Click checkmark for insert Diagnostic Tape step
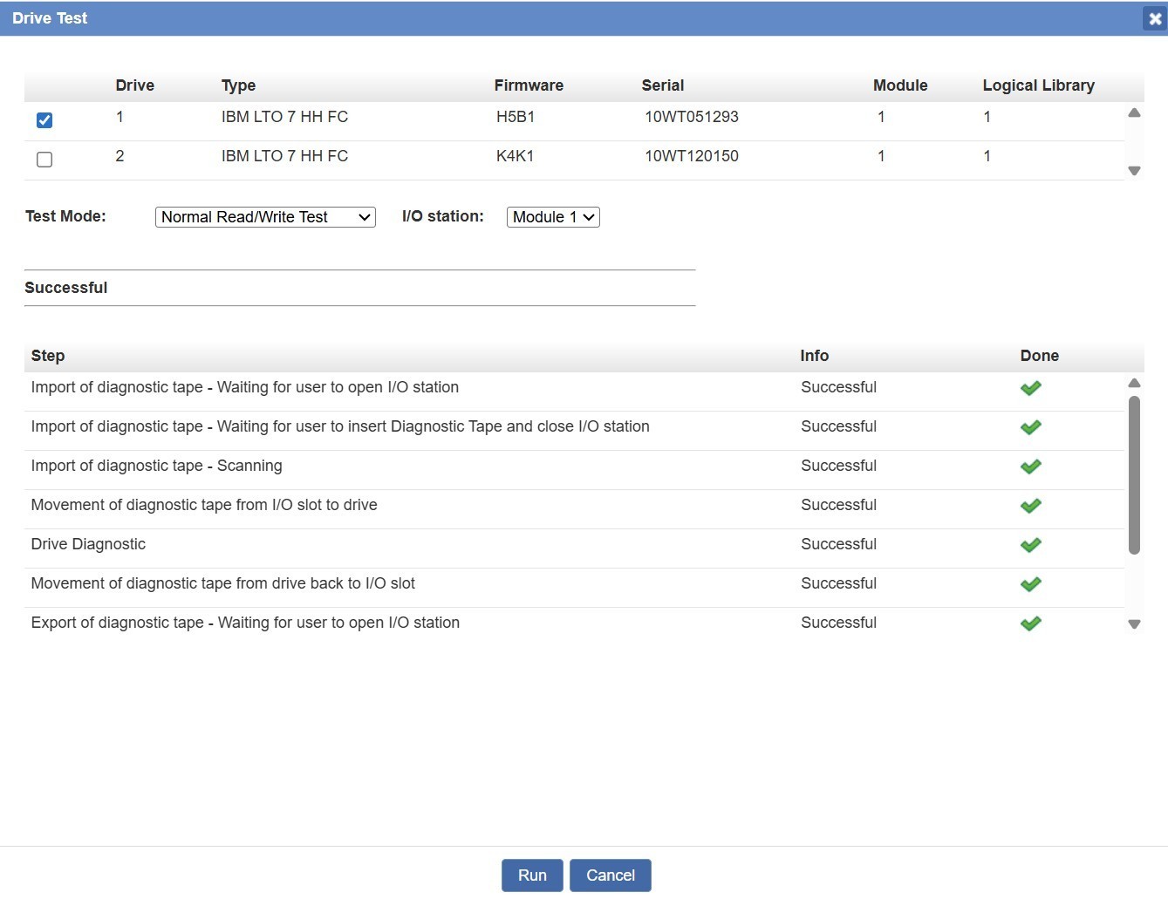Image resolution: width=1168 pixels, height=906 pixels. 1030,427
